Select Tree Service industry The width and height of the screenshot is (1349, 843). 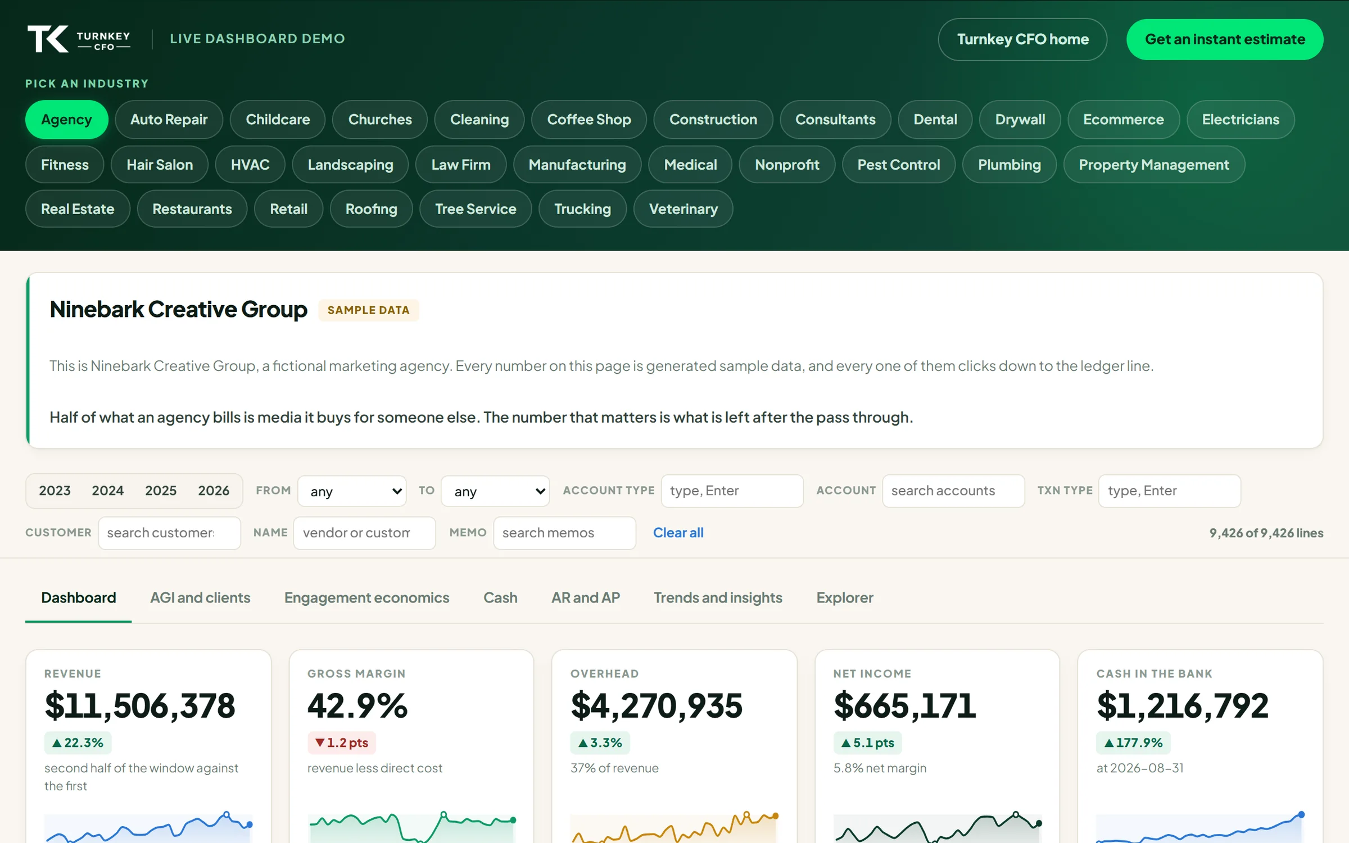pos(476,209)
